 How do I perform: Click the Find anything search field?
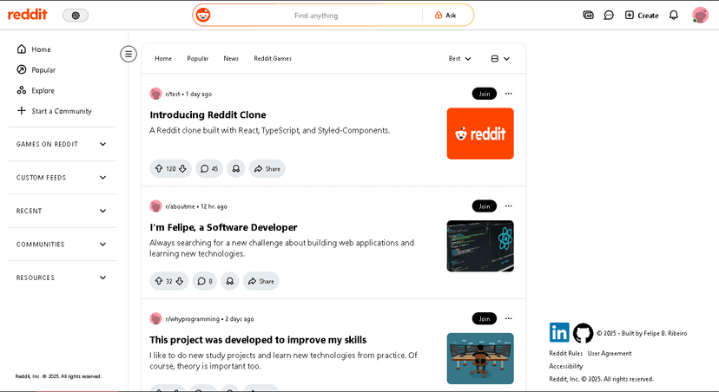click(316, 15)
